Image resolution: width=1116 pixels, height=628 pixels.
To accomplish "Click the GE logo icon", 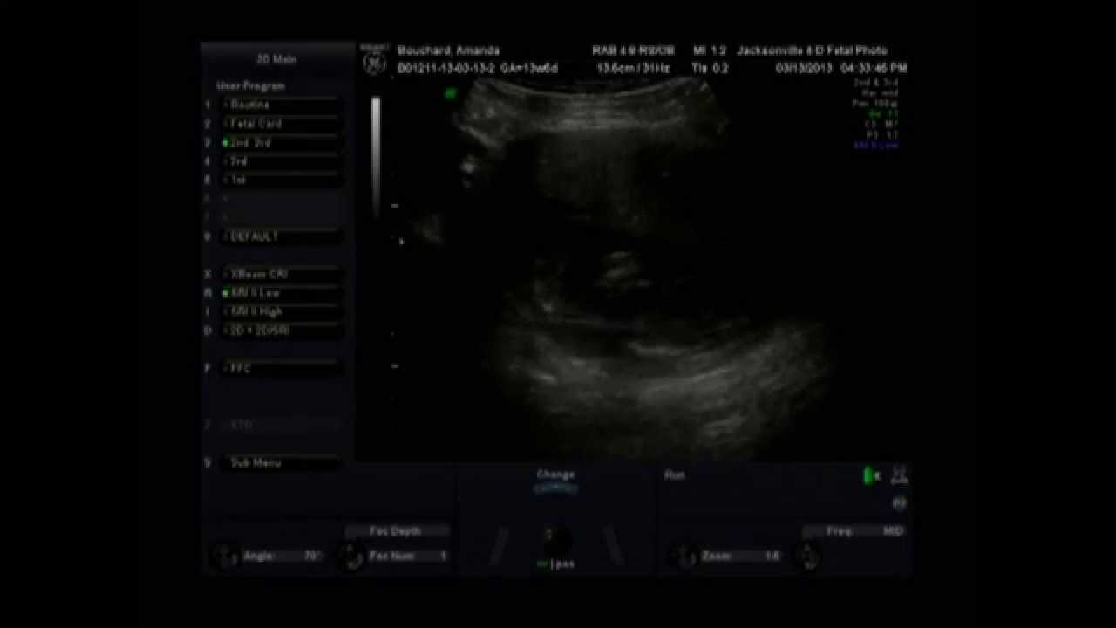I will tap(374, 61).
